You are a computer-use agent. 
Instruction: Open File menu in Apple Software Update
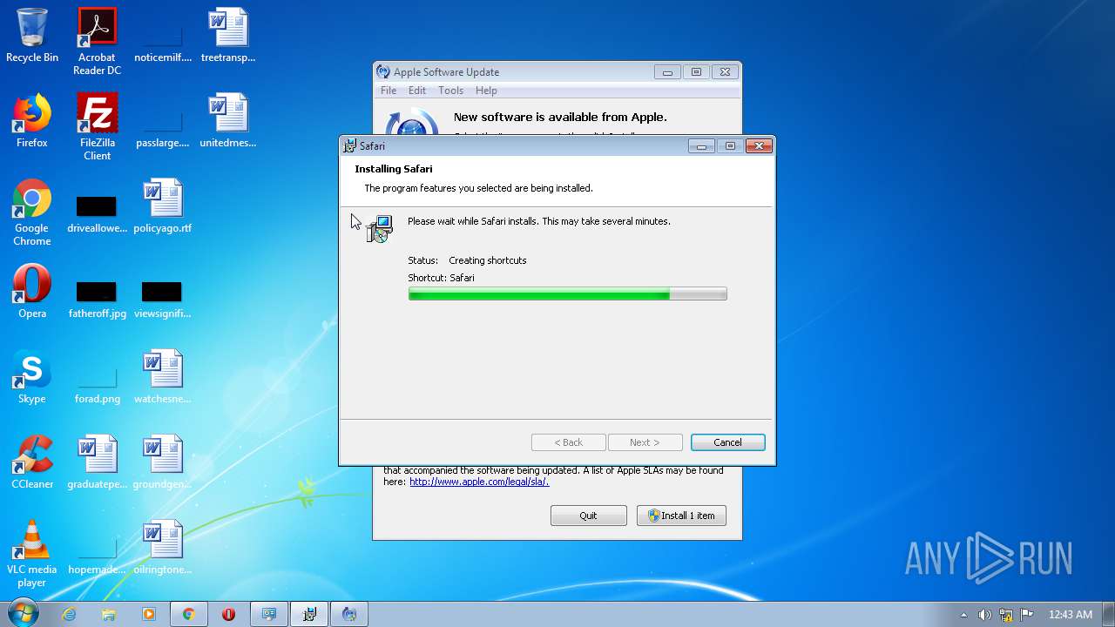[389, 91]
